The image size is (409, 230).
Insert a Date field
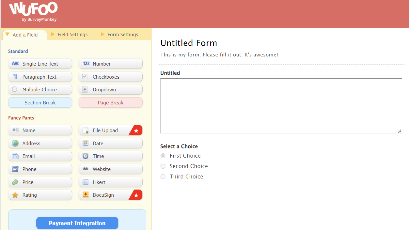[110, 143]
